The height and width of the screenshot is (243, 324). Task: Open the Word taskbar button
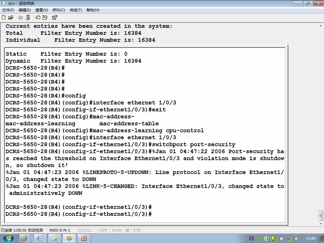tap(40, 239)
